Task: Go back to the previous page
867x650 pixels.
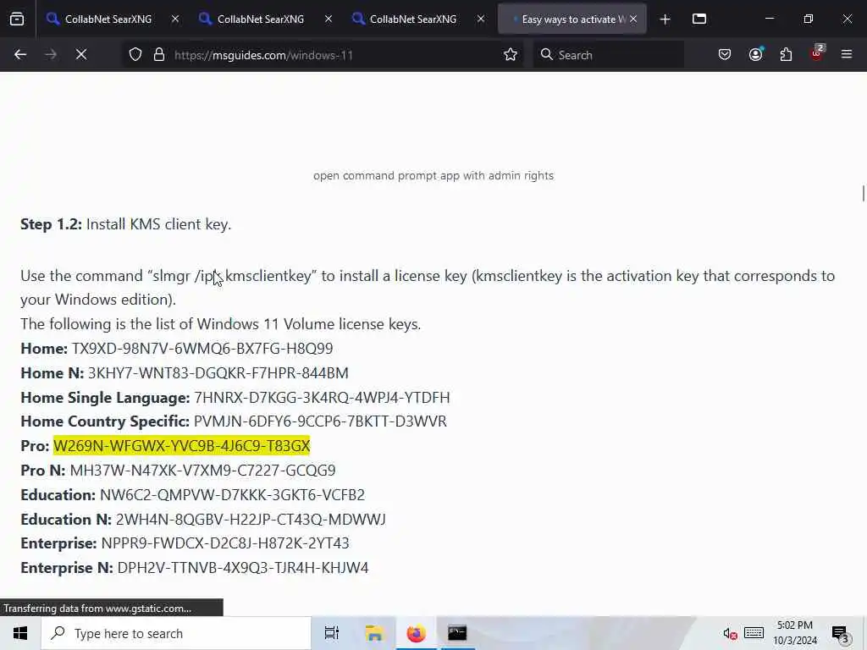Action: click(20, 55)
